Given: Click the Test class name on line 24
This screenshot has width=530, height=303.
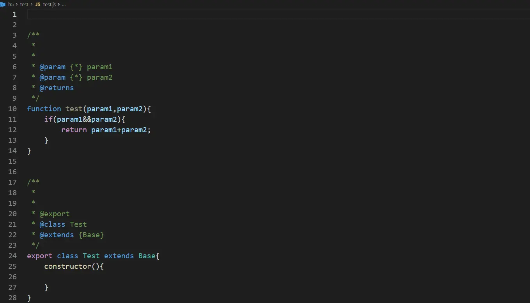Looking at the screenshot, I should point(91,256).
